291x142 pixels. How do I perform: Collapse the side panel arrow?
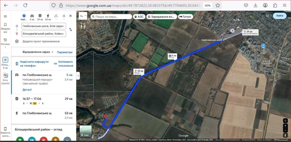78,76
